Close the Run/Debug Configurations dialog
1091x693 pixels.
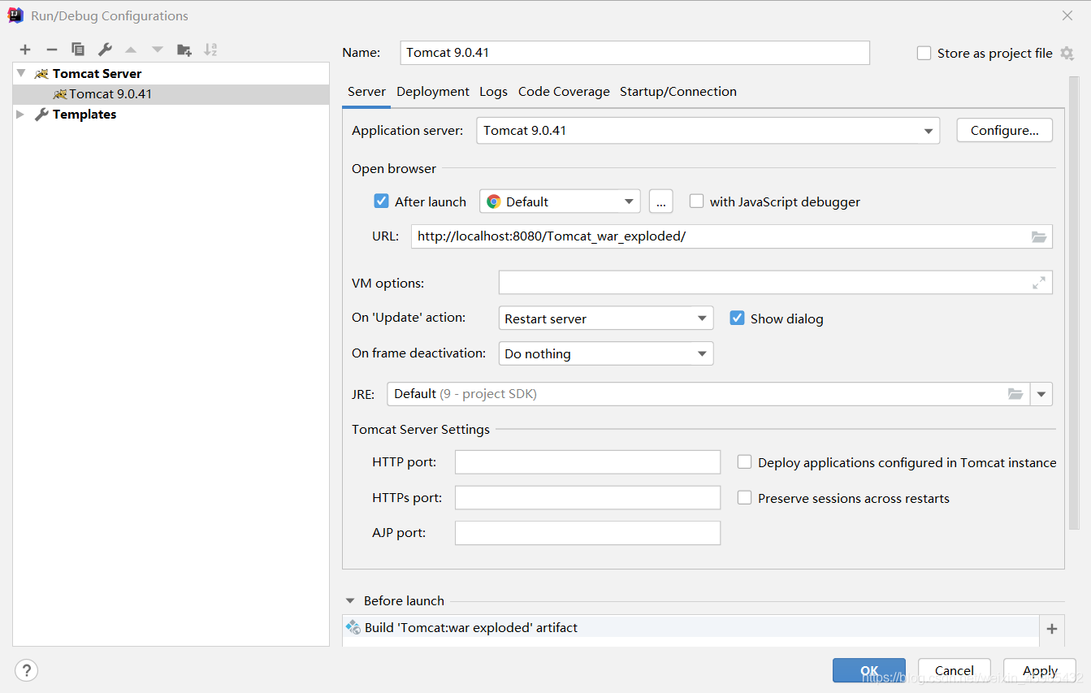click(1067, 15)
